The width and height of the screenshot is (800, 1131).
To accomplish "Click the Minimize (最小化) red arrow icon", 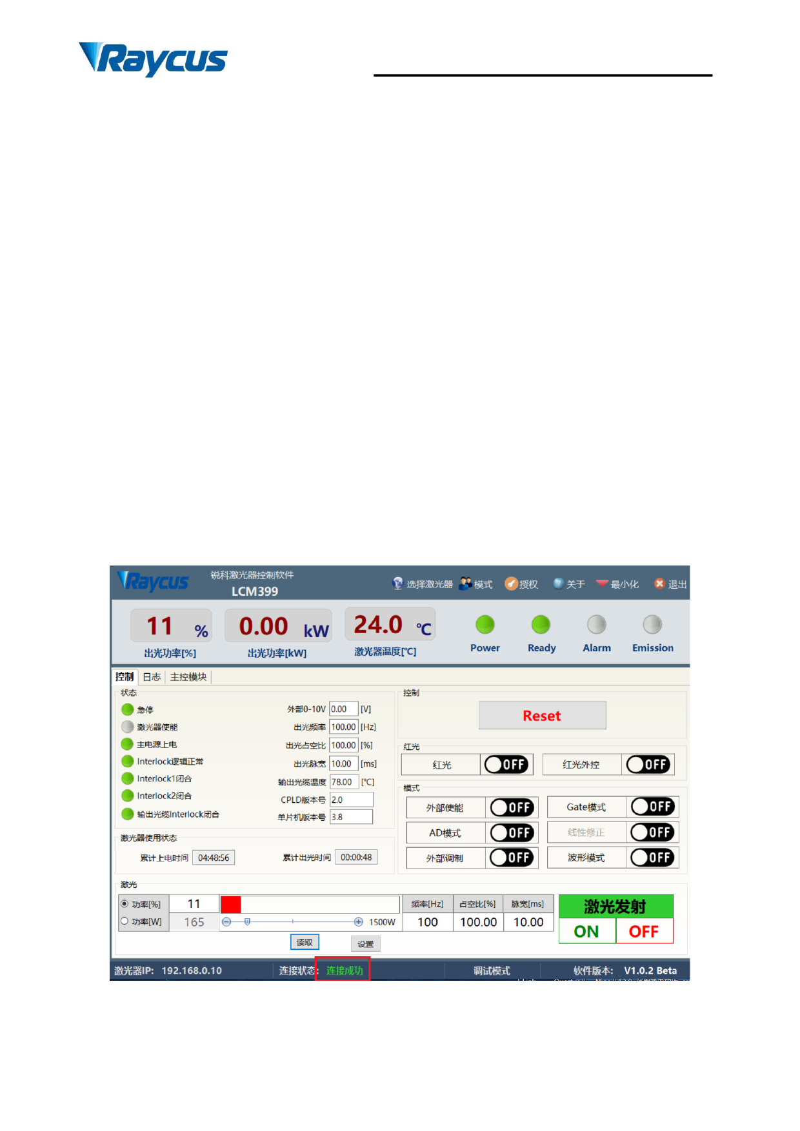I will (602, 584).
